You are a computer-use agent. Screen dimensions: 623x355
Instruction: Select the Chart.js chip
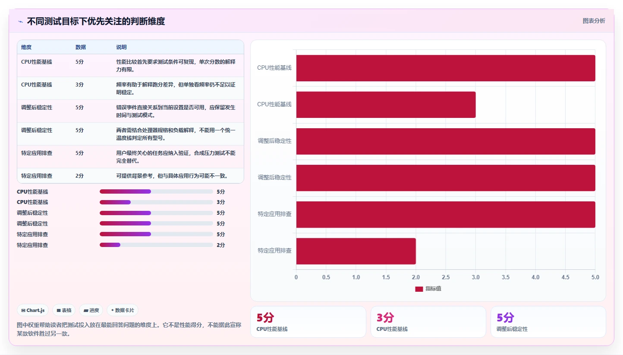point(33,310)
